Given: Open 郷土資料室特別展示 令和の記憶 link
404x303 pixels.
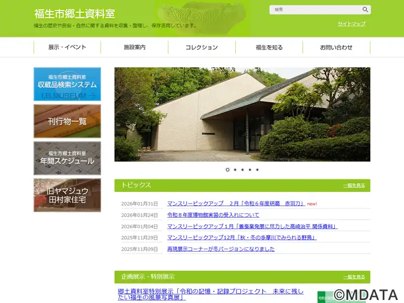Looking at the screenshot, I should tap(211, 294).
